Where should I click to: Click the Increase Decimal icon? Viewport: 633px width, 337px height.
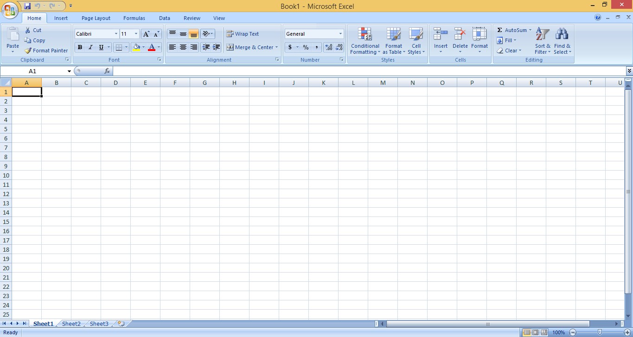coord(328,47)
